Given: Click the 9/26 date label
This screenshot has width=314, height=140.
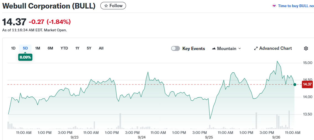Looking at the screenshot, I should (x=276, y=138).
